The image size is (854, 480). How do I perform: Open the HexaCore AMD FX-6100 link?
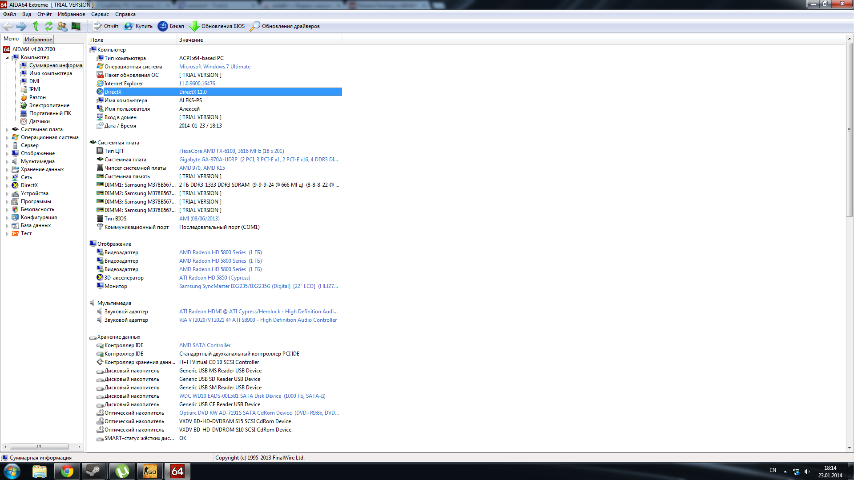pos(231,151)
